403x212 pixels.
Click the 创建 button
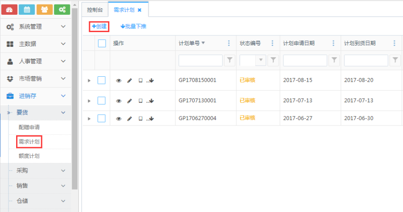[x=99, y=26]
